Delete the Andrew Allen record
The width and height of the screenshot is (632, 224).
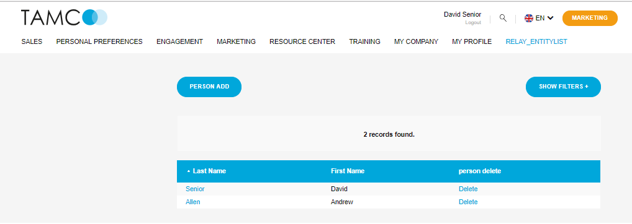(x=468, y=202)
